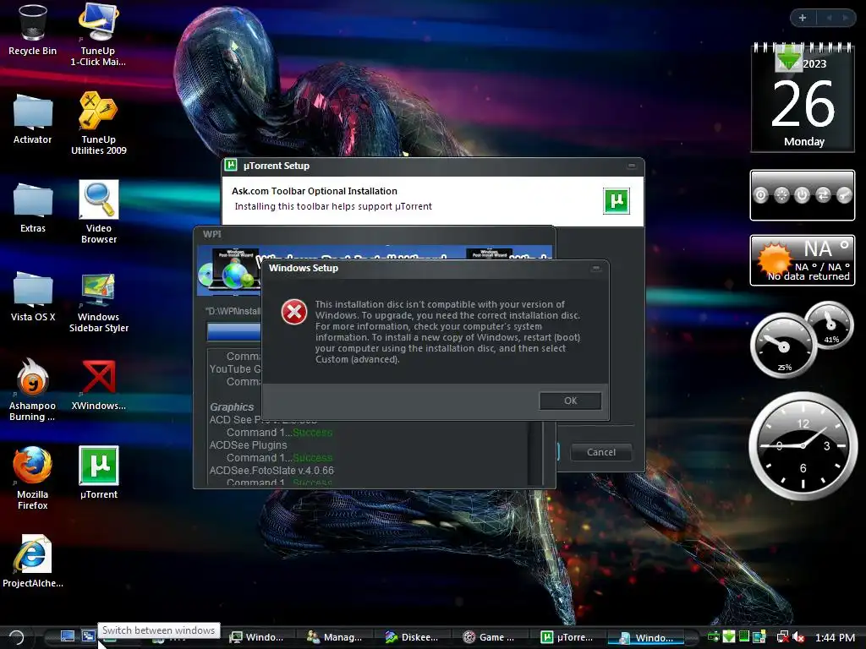This screenshot has height=649, width=866.
Task: Click the sidebar add gadget plus button
Action: tap(802, 18)
